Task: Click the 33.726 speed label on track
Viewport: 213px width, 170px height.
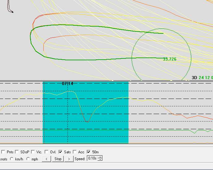Action: [169, 59]
